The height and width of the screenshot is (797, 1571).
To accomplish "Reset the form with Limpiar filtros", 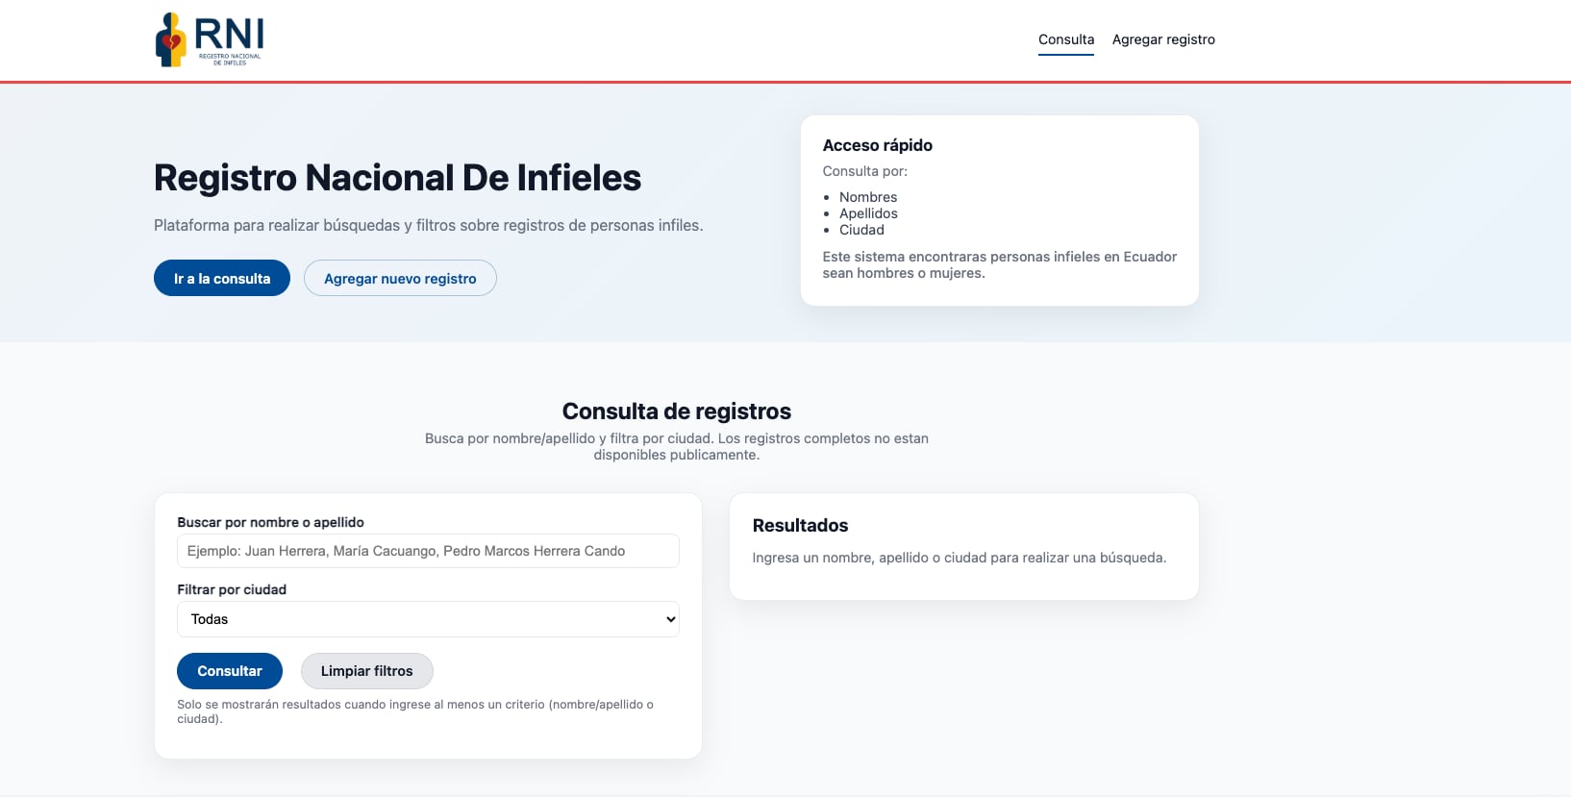I will pyautogui.click(x=366, y=671).
